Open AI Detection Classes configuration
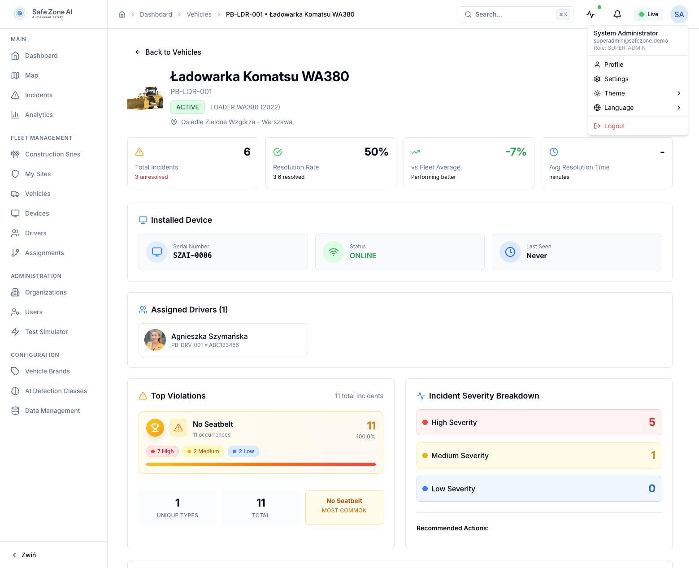The image size is (699, 568). tap(56, 391)
